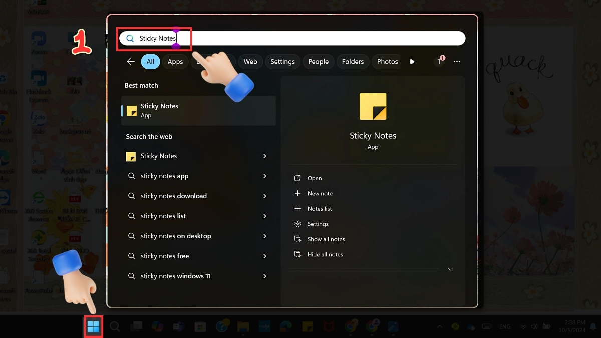
Task: Click the Windows Start button
Action: [93, 327]
